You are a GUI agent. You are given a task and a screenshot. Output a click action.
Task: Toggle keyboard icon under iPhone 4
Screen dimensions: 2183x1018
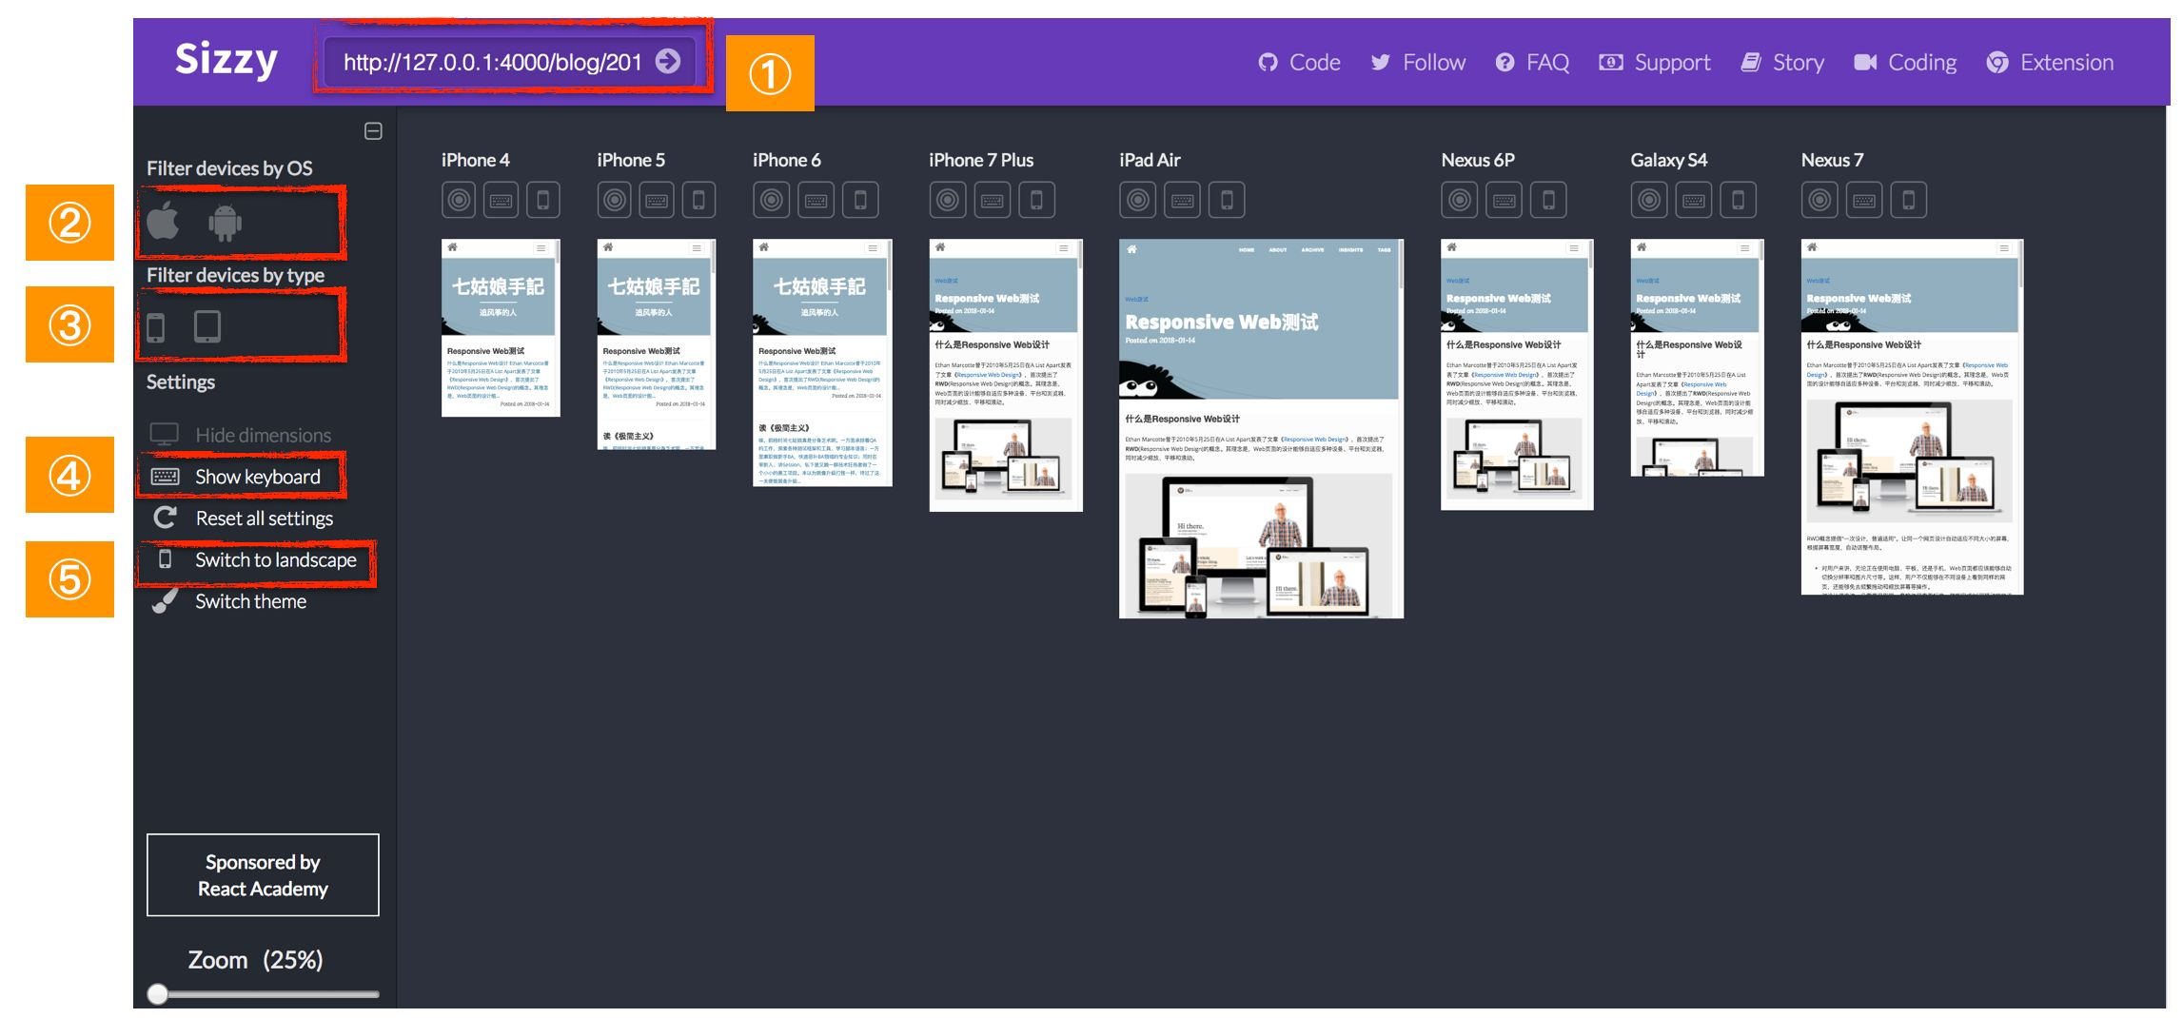coord(501,200)
